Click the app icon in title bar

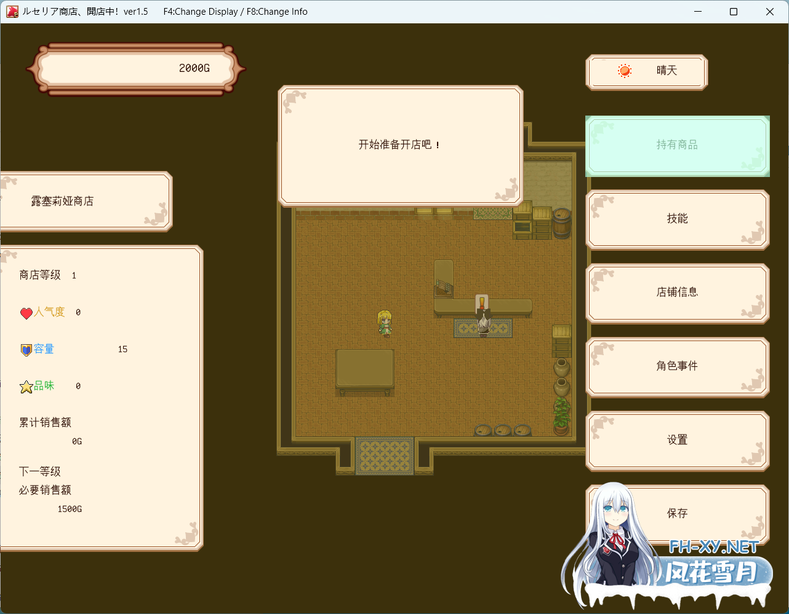(x=12, y=12)
